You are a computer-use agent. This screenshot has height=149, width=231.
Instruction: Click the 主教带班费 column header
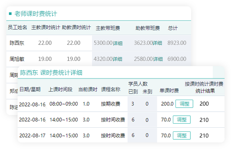pyautogui.click(x=108, y=28)
